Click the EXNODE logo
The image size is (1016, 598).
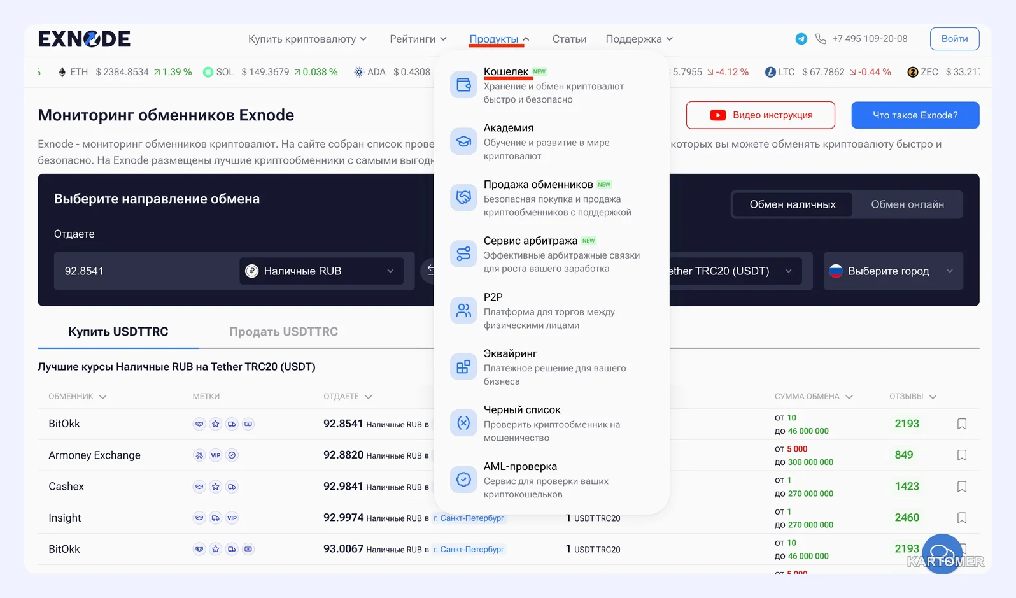coord(84,39)
